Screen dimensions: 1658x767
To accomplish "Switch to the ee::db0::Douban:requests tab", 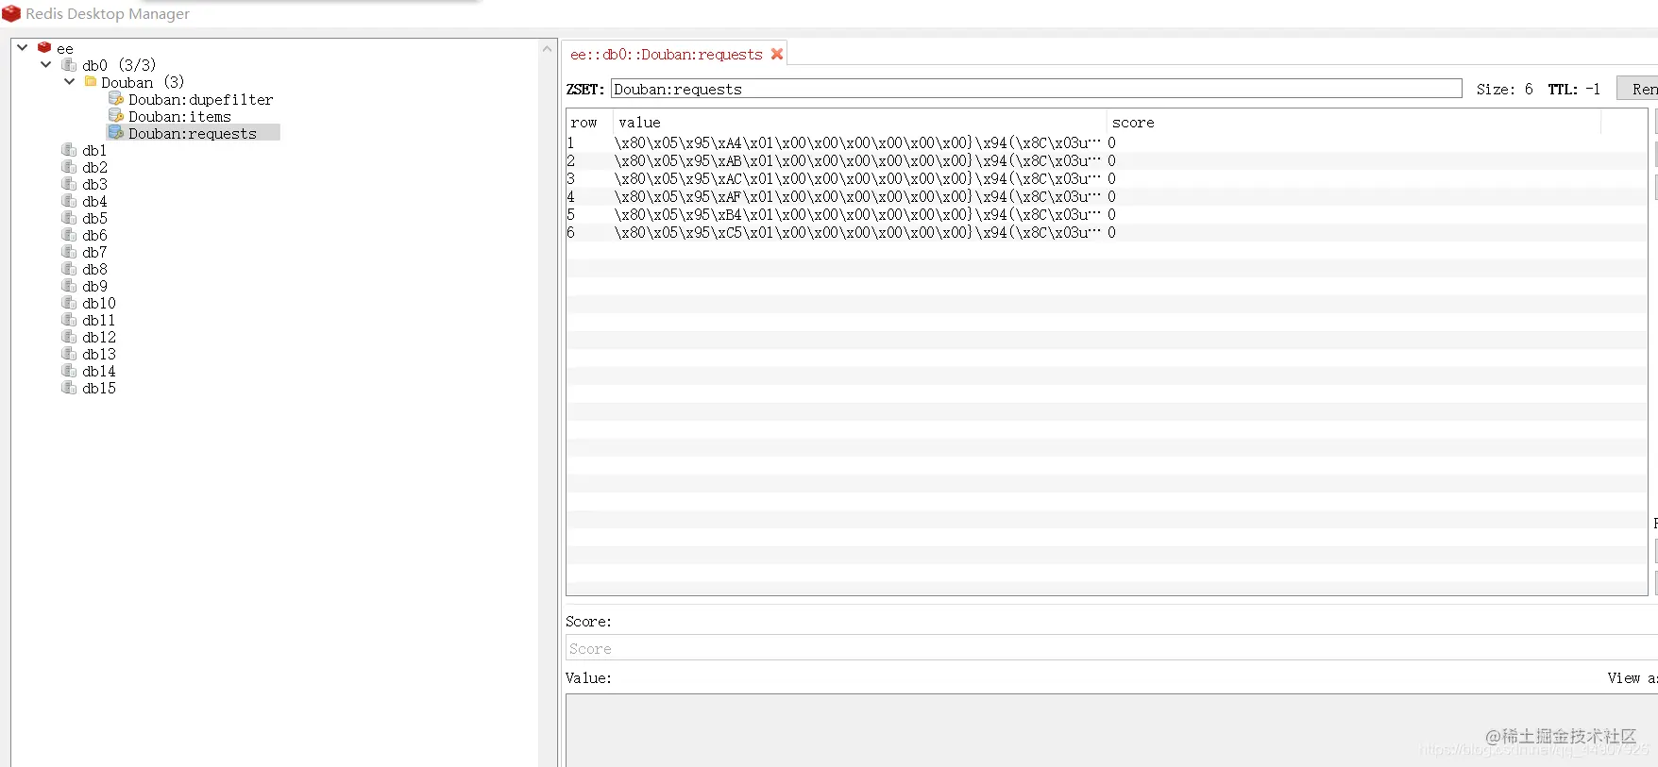I will (667, 55).
